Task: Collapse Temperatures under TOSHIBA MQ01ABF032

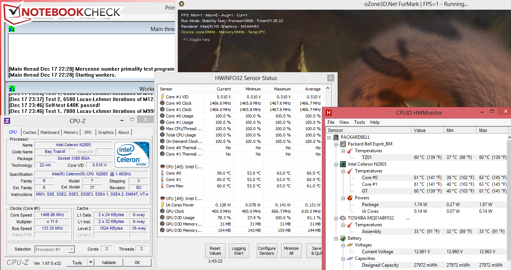Action: tap(343, 225)
